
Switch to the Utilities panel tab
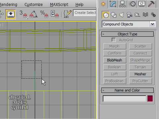coord(151,4)
